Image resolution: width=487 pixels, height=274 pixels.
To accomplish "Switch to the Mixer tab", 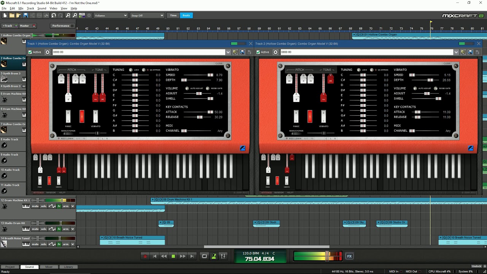I will 49,267.
